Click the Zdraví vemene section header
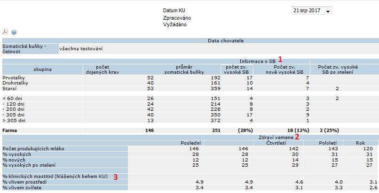The height and width of the screenshot is (193, 379). (x=276, y=138)
